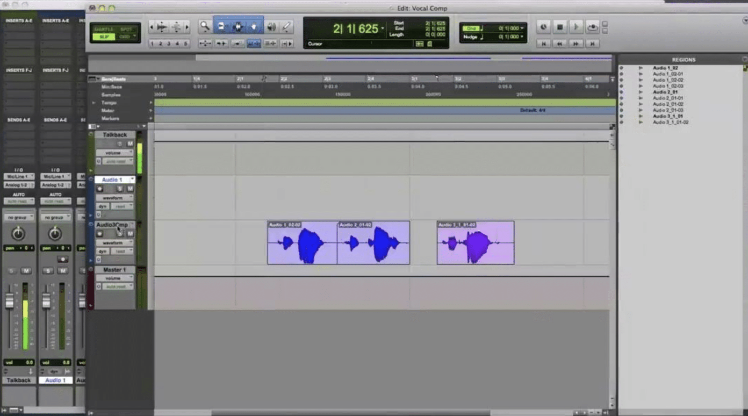The image size is (748, 416).
Task: Click Return to Zero transport button
Action: point(543,43)
